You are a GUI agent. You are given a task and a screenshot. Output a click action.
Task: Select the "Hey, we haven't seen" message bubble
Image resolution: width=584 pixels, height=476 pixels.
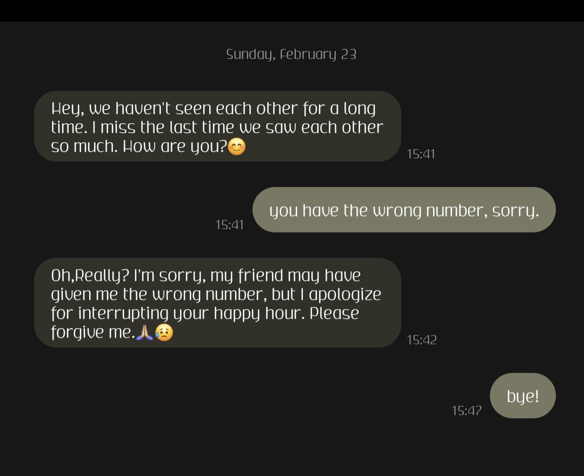click(x=217, y=126)
